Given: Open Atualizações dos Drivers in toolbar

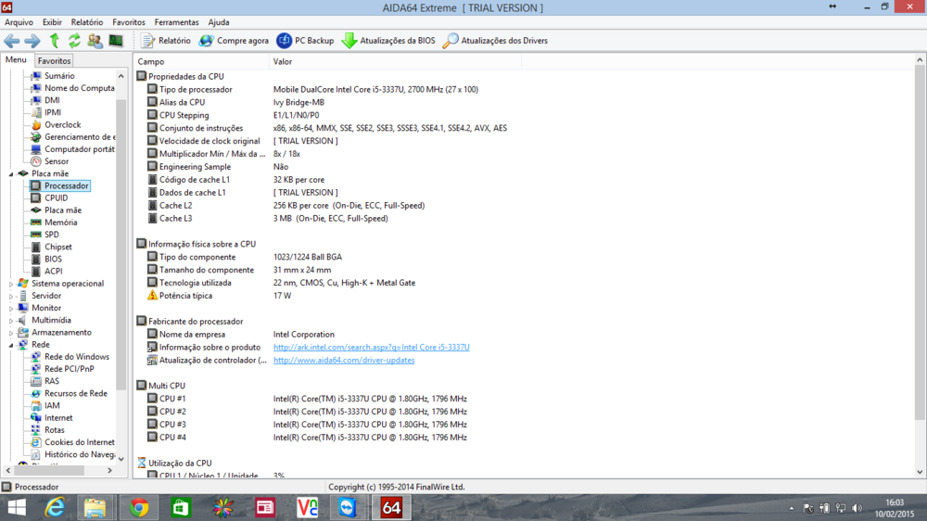Looking at the screenshot, I should 495,41.
